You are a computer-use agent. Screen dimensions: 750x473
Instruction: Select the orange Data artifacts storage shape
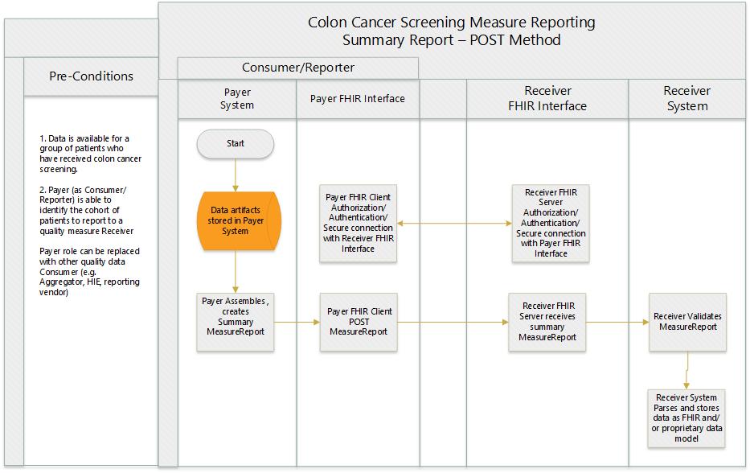point(236,220)
